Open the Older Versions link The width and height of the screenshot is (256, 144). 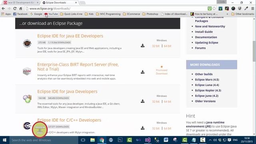205,101
